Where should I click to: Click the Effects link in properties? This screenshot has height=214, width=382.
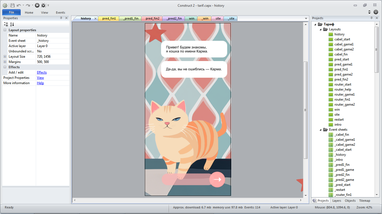[42, 72]
